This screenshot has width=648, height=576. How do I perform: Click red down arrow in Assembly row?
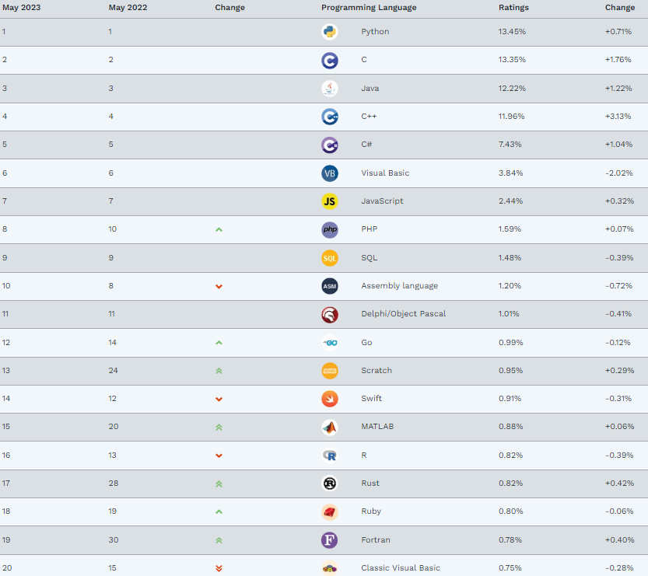click(x=219, y=286)
